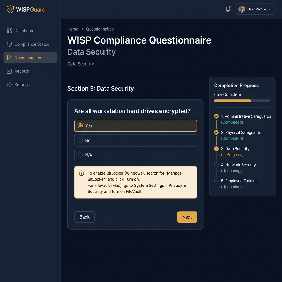Click the Back button
The height and width of the screenshot is (282, 282).
84,217
